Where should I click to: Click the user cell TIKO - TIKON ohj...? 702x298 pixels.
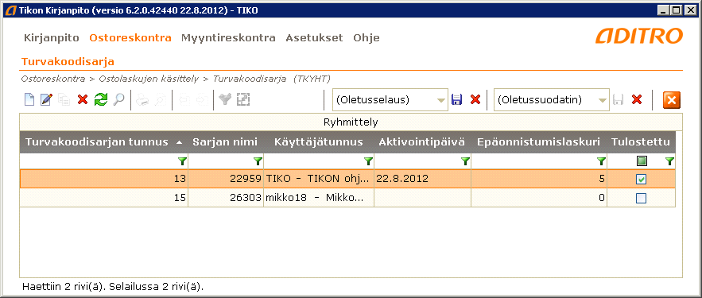(x=319, y=179)
